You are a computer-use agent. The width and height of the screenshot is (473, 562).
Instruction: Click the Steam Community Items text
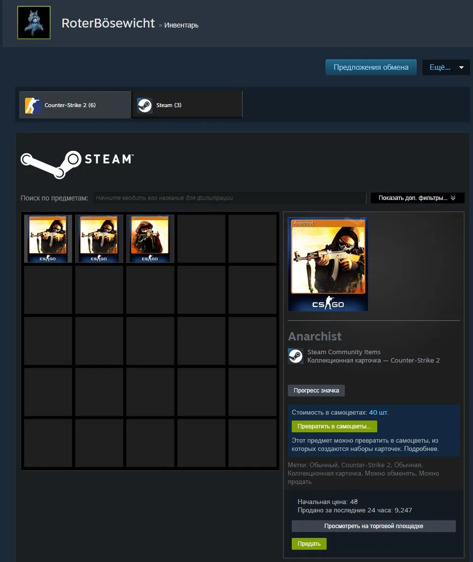tap(344, 352)
